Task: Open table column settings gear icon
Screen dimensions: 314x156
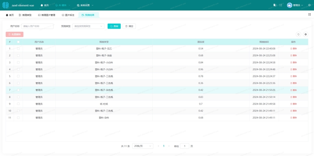Action: click(306, 34)
